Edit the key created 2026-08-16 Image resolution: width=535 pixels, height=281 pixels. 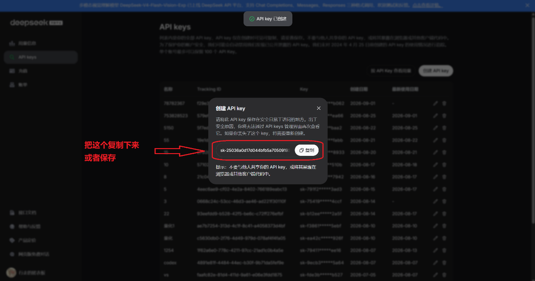click(436, 177)
